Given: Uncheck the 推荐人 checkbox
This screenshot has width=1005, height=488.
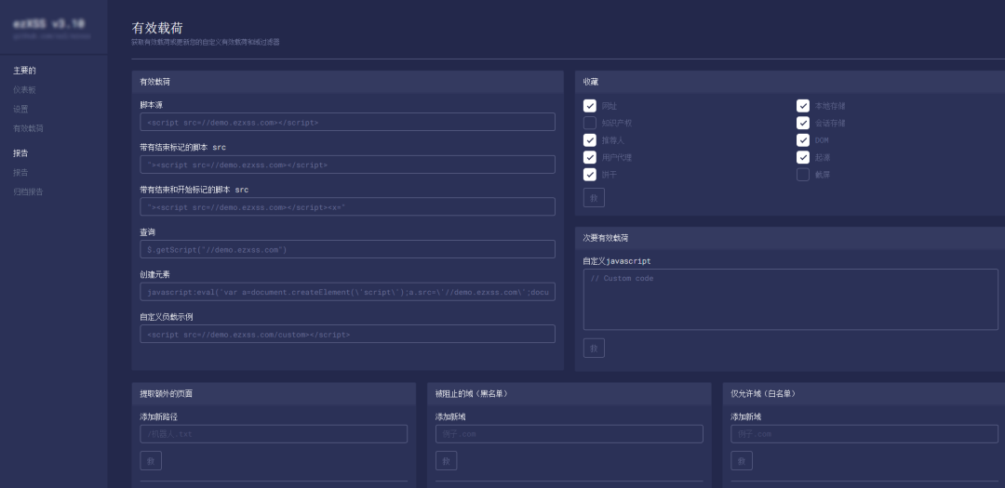Looking at the screenshot, I should (x=590, y=140).
